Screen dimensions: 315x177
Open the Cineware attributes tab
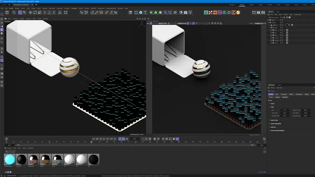pyautogui.click(x=284, y=94)
